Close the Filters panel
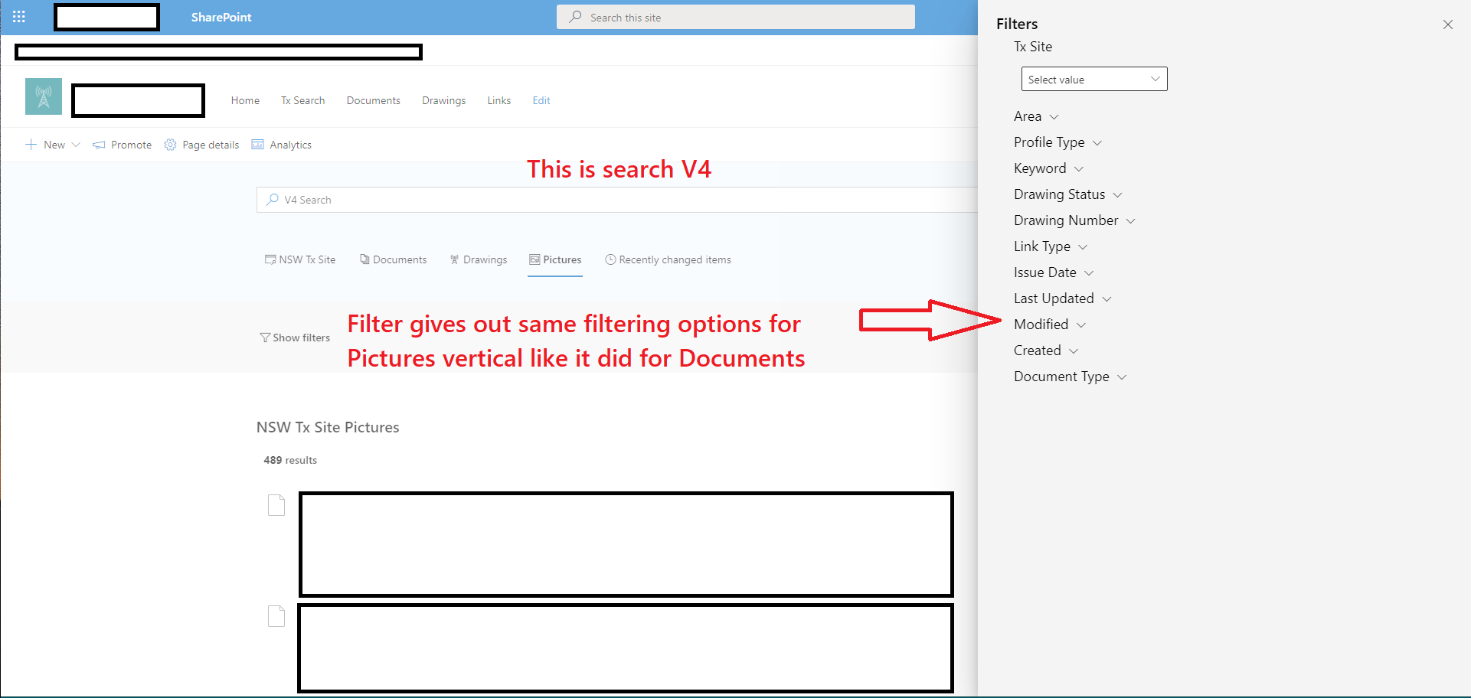Image resolution: width=1471 pixels, height=698 pixels. point(1448,24)
